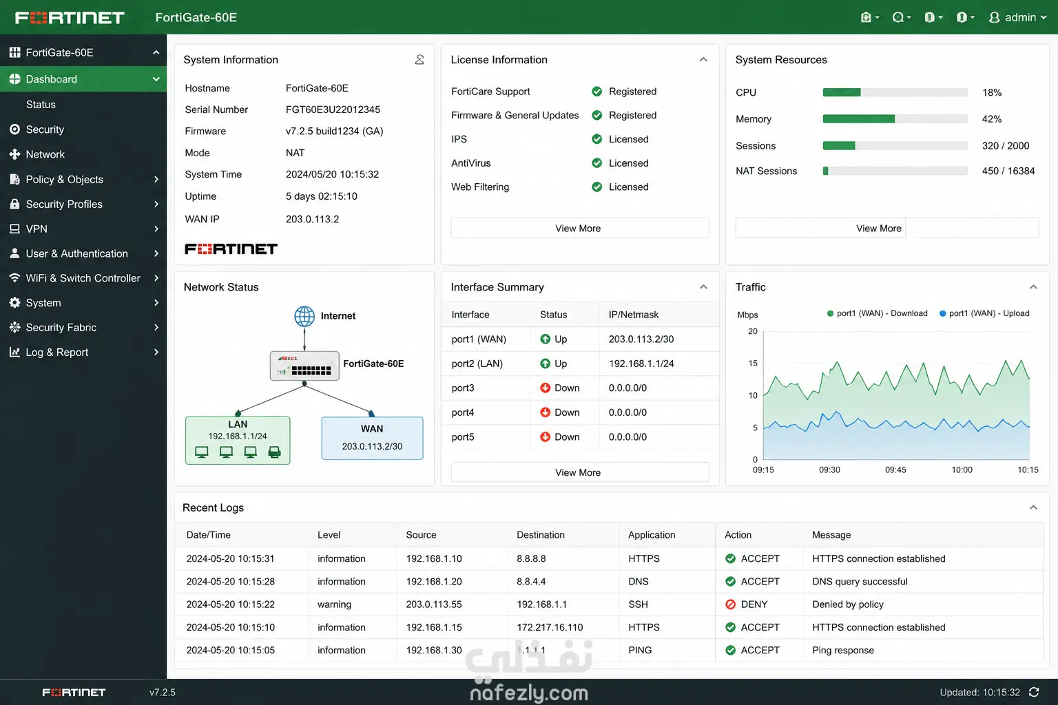Image resolution: width=1058 pixels, height=705 pixels.
Task: Click the printer icon in the LAN box
Action: [x=274, y=452]
